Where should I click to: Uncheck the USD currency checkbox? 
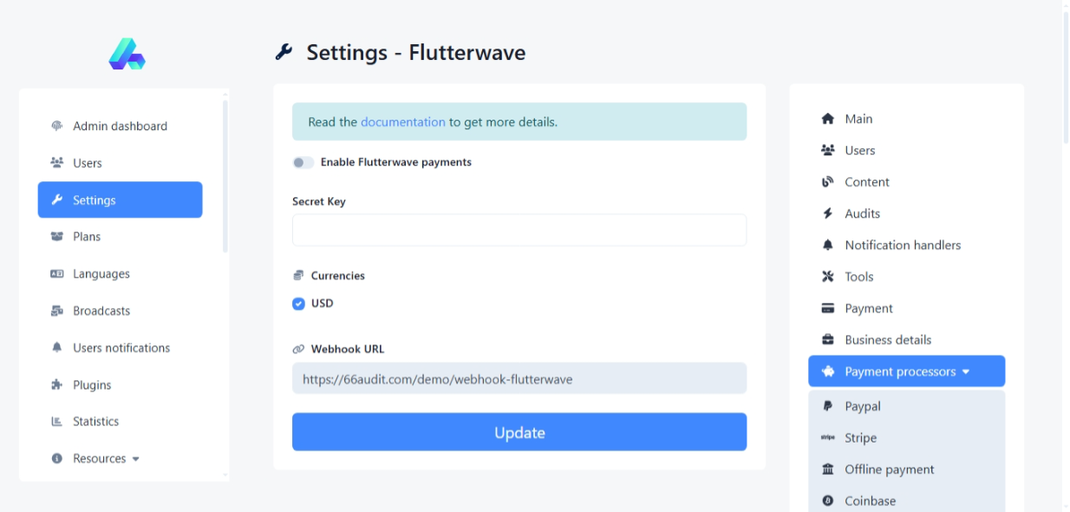click(298, 304)
